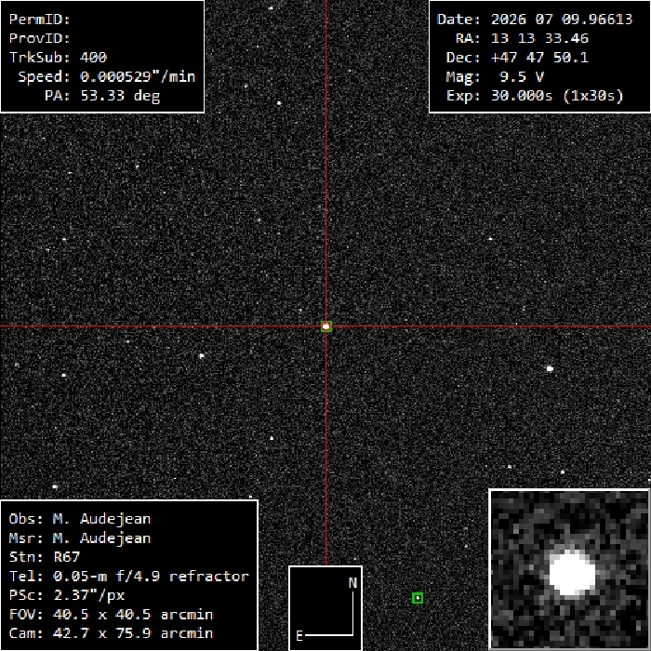Click the Msr: M. Audejean line
This screenshot has height=651, width=651.
(80, 538)
